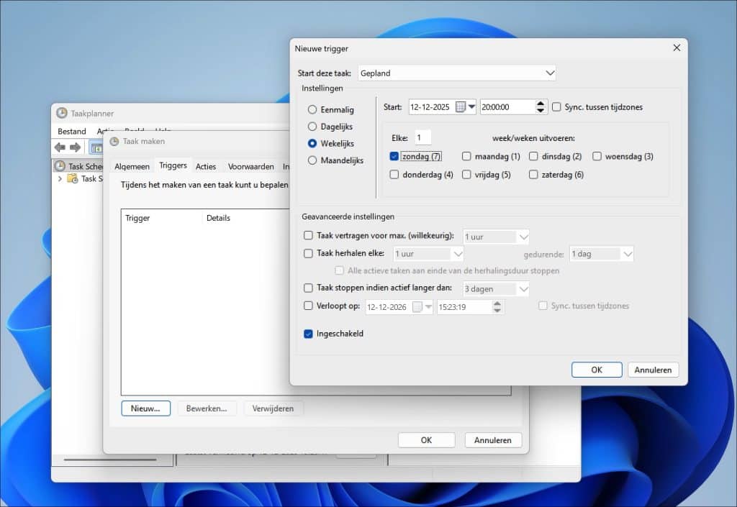The image size is (737, 507).
Task: Click the Nieuw... button
Action: (x=145, y=408)
